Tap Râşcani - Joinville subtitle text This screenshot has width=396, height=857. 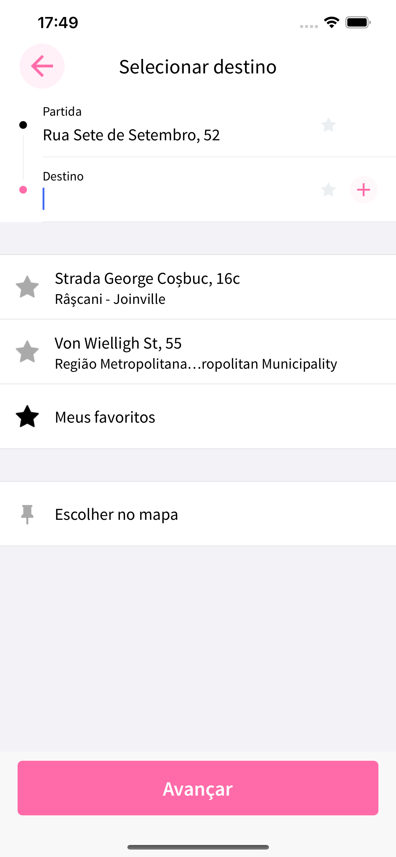click(110, 299)
